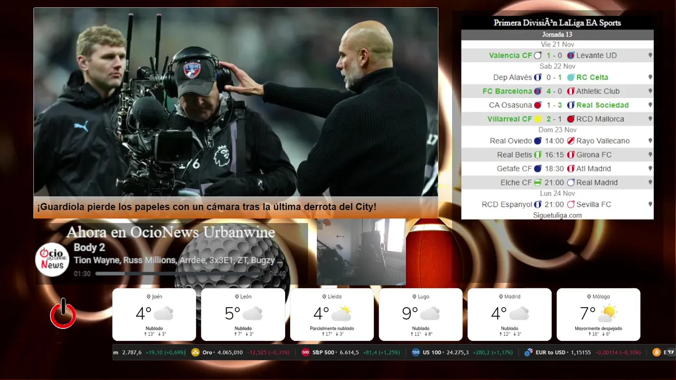Open location pin on FC Barcelona row
676x380 pixels.
(x=650, y=91)
